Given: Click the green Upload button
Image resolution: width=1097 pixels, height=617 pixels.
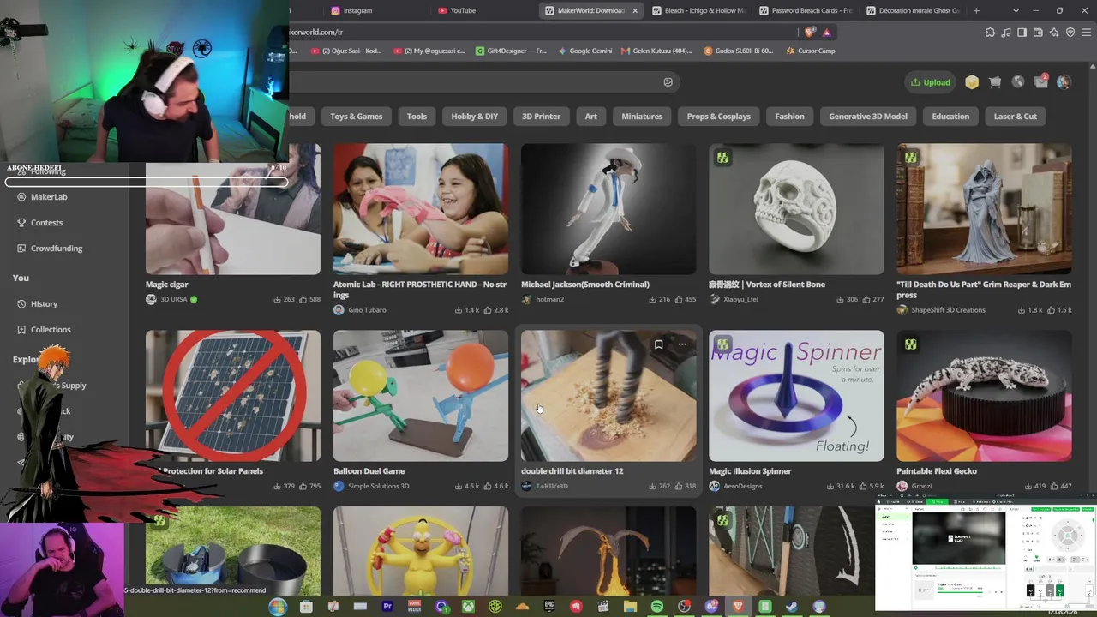Looking at the screenshot, I should tap(930, 82).
